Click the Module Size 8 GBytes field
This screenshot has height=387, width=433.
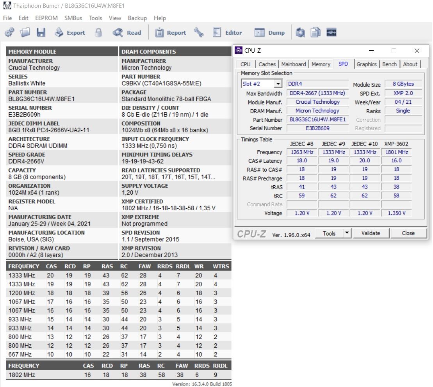[x=403, y=83]
